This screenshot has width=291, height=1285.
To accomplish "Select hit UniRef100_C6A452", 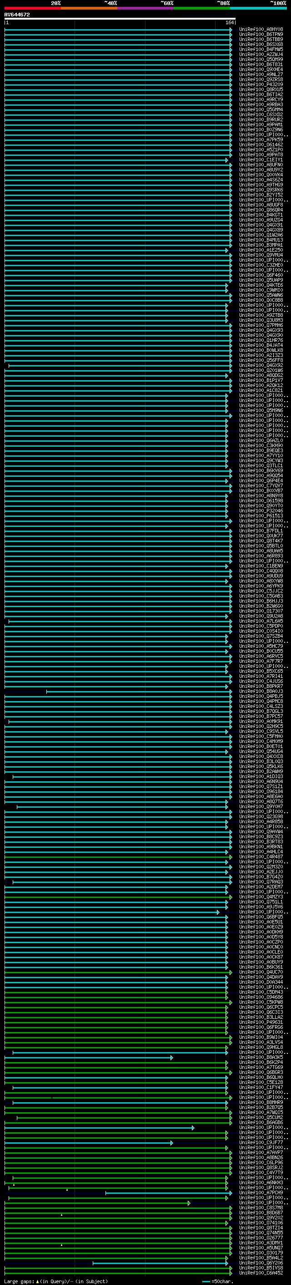I will point(261,1273).
